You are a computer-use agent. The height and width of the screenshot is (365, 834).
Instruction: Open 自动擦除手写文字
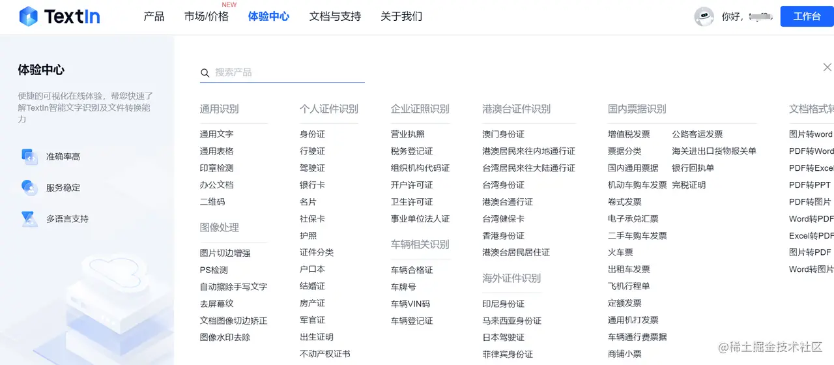click(x=233, y=287)
